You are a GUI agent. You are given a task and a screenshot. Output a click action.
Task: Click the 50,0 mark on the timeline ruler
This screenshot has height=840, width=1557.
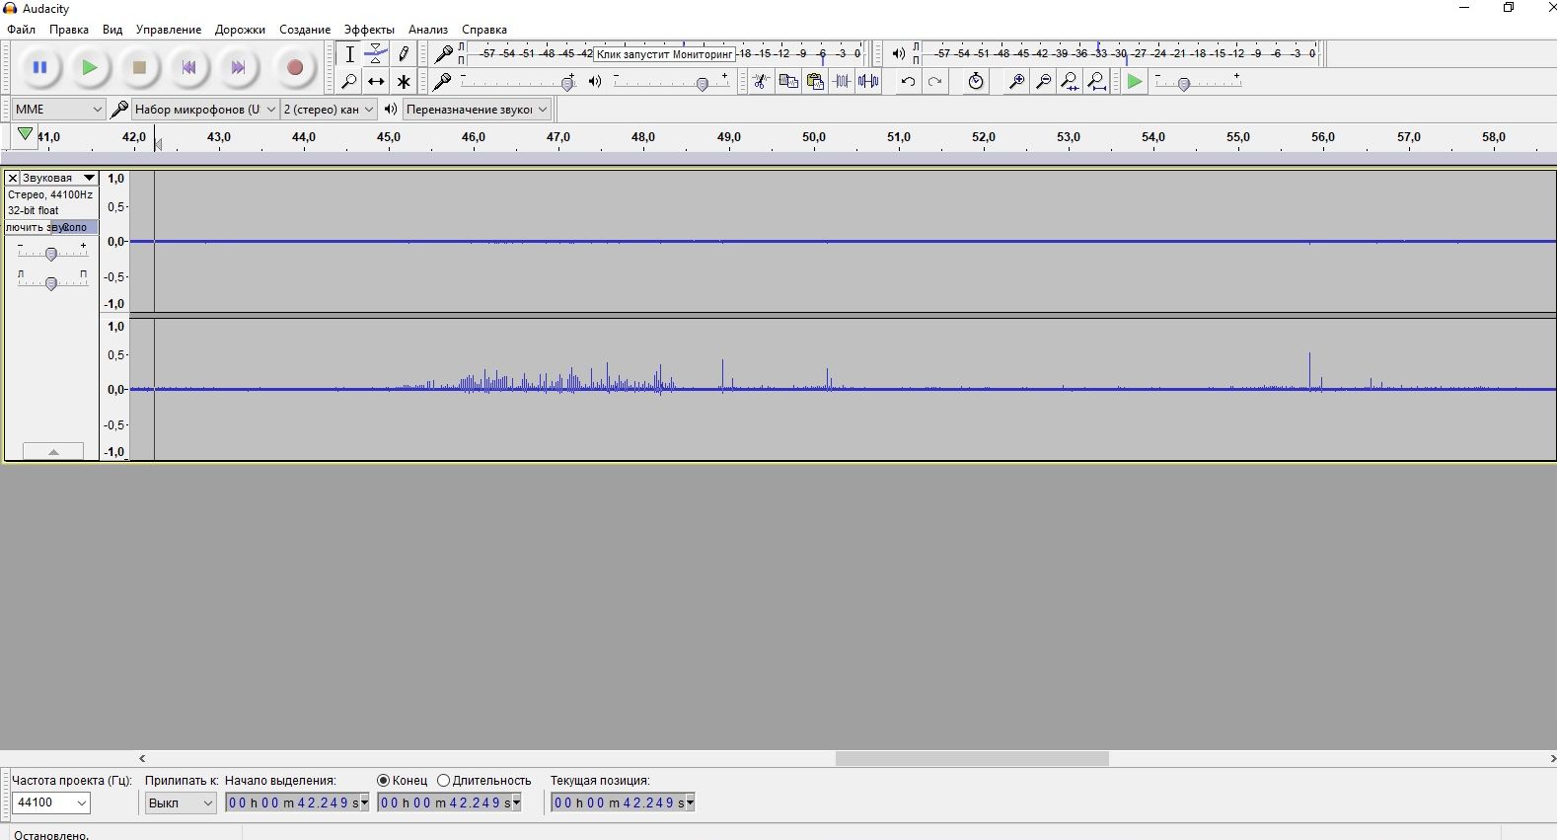point(814,137)
